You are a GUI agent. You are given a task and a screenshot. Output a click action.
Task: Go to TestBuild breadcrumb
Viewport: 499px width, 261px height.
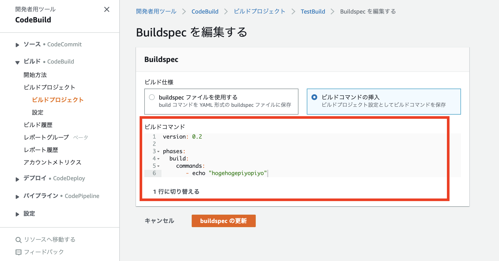click(x=313, y=11)
